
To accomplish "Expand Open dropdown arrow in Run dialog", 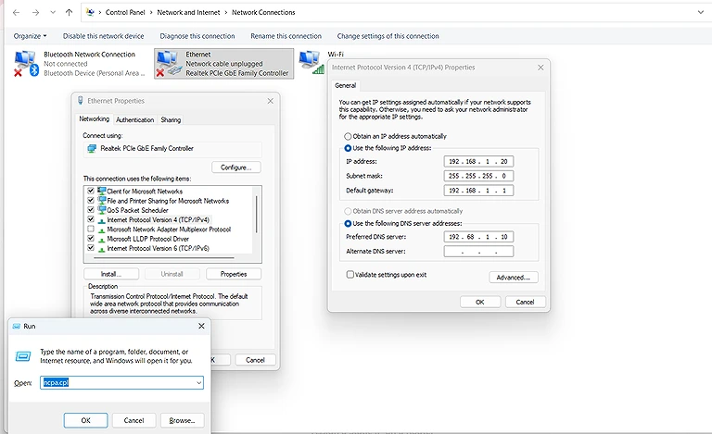I will tap(199, 383).
